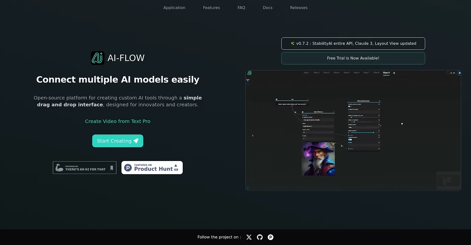Toggle disable_safety_checker switch in right node

(350, 107)
